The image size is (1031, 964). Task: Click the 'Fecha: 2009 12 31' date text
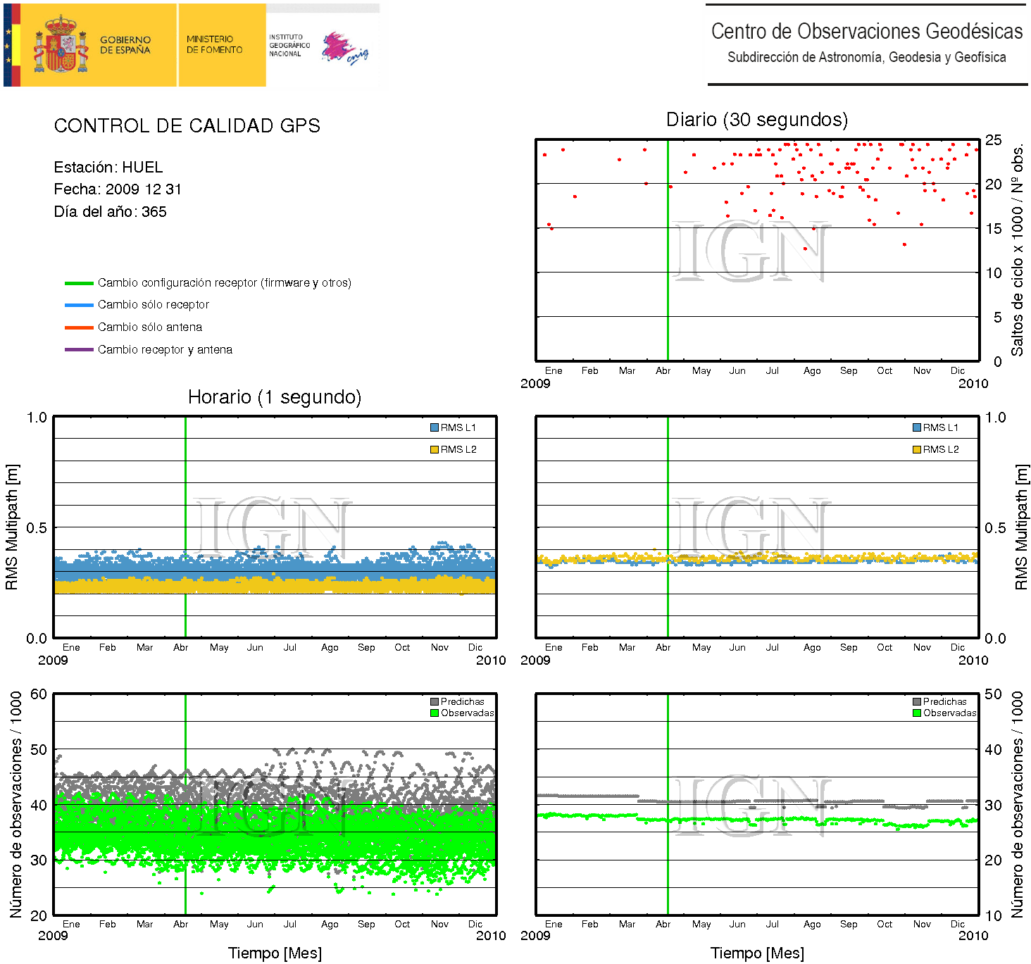(118, 189)
